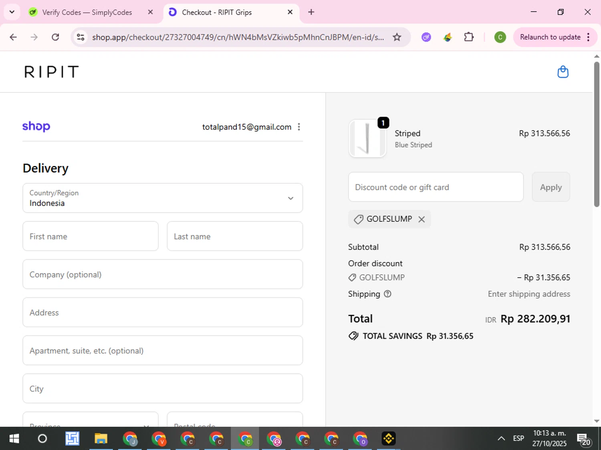Open Chrome three-dot menu
This screenshot has width=601, height=450.
[588, 37]
